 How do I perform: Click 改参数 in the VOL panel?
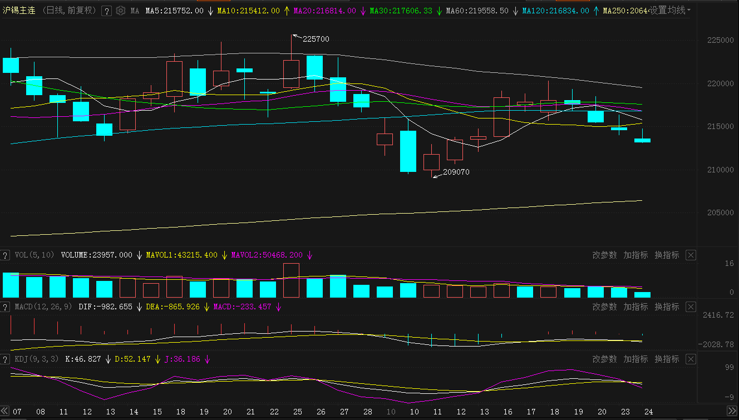tap(604, 255)
